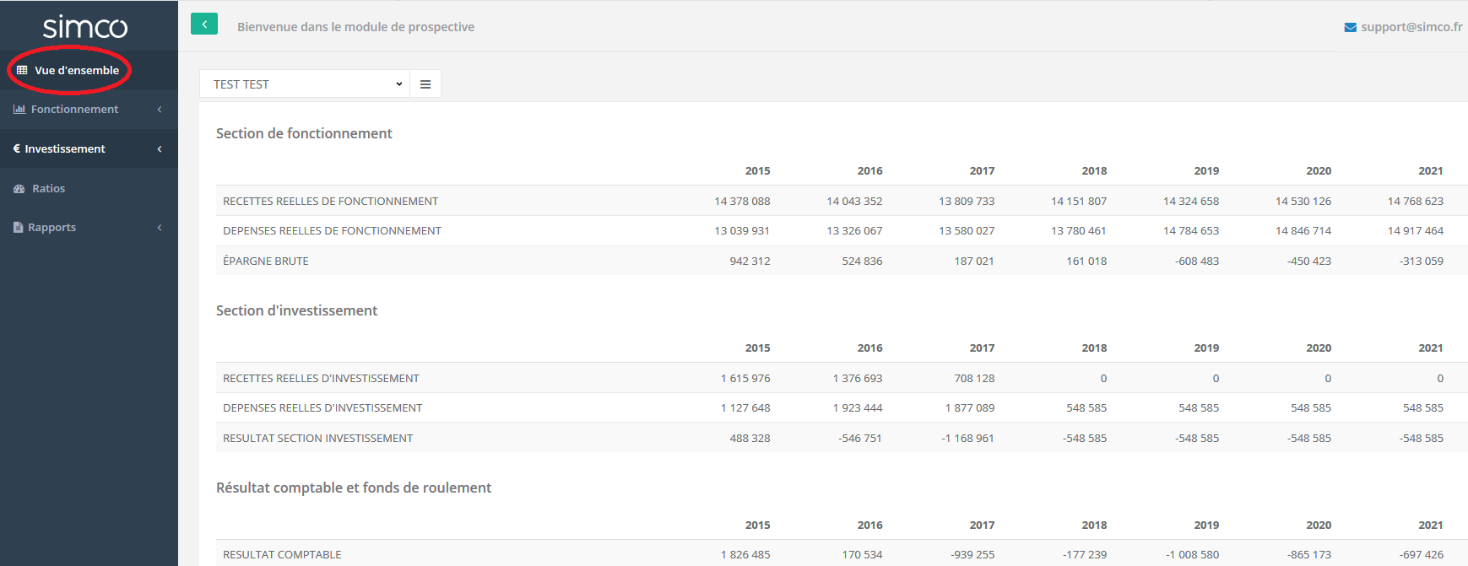Open the Vue d'ensemble menu item
The width and height of the screenshot is (1468, 566).
click(x=77, y=70)
